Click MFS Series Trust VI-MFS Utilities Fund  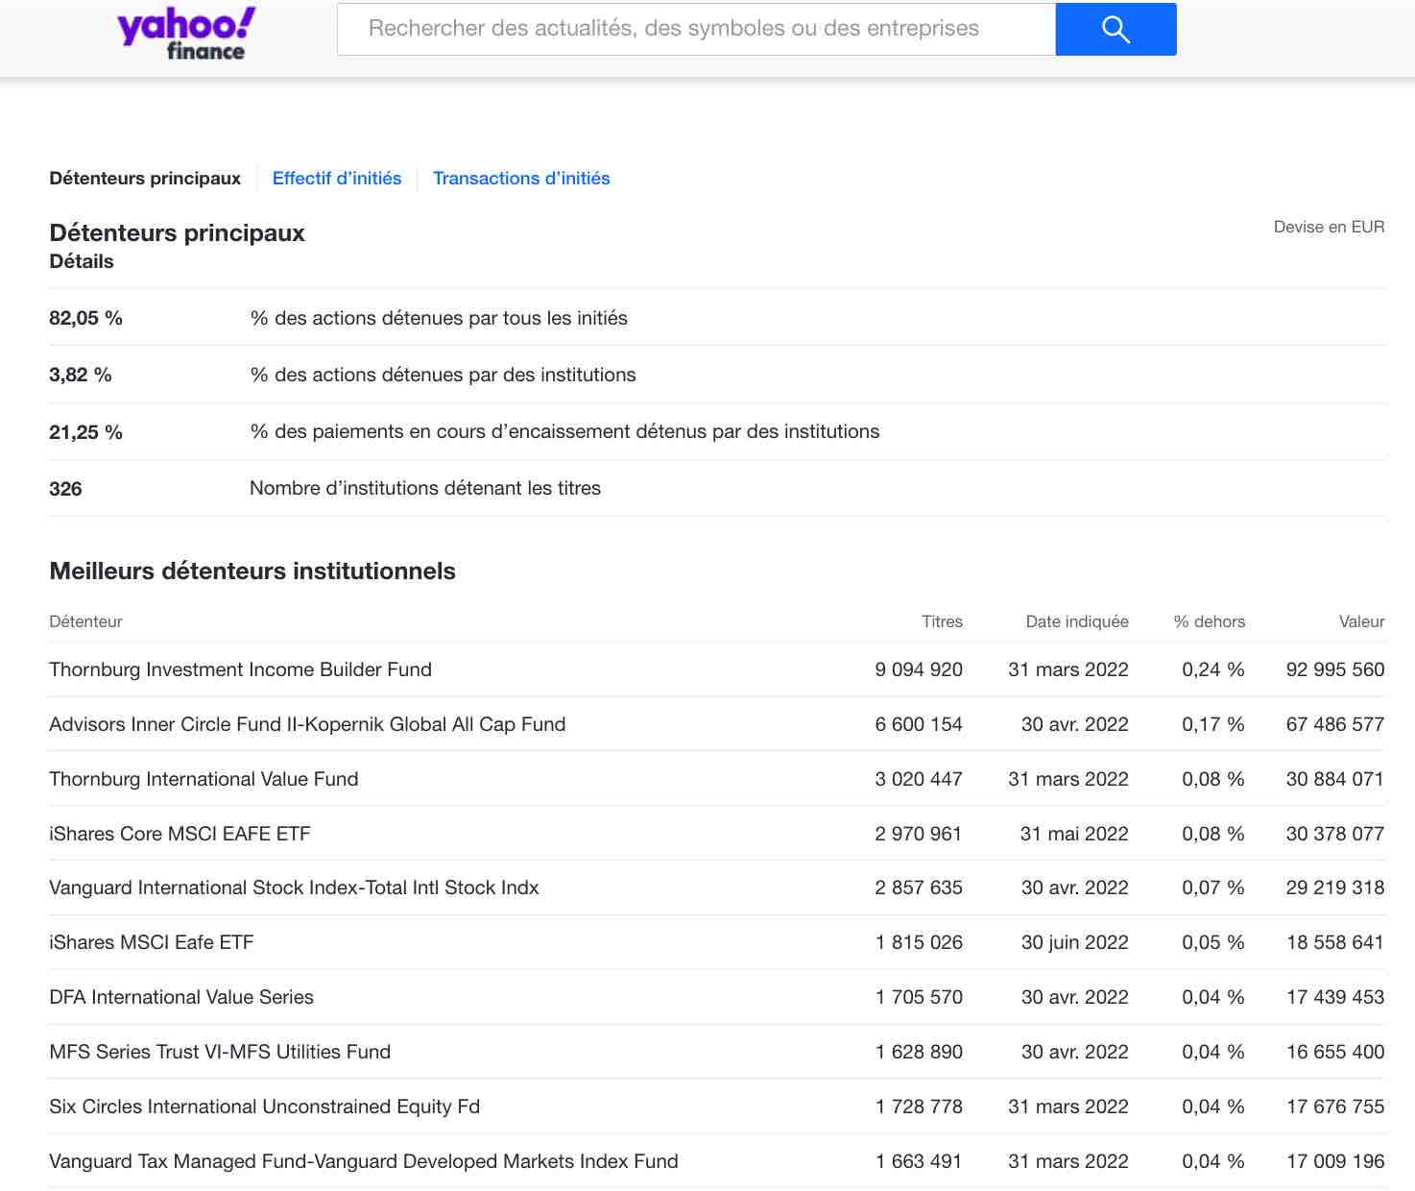[x=220, y=1052]
